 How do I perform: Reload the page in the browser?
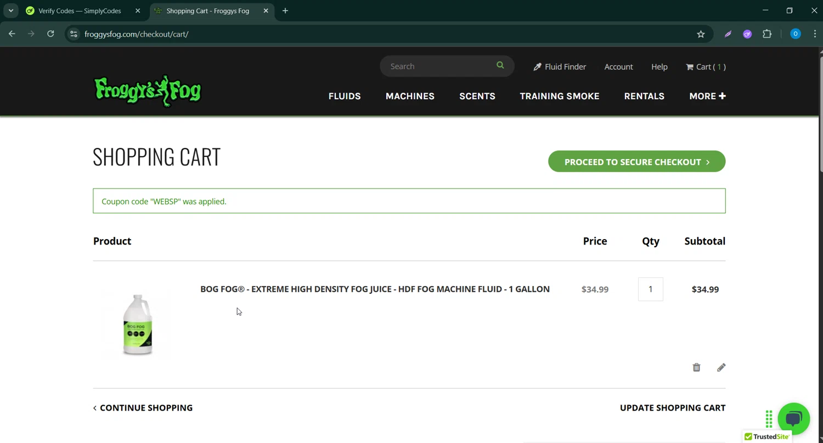[50, 34]
